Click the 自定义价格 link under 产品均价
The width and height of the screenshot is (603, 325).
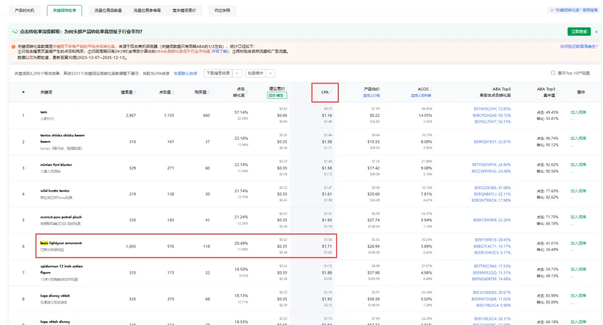tap(372, 96)
